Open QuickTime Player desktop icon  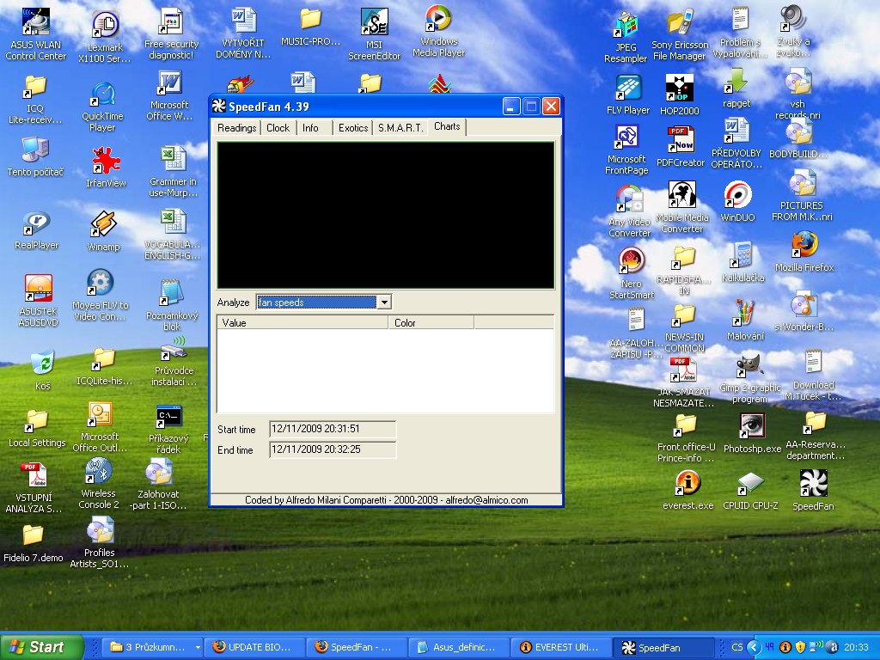pyautogui.click(x=103, y=107)
